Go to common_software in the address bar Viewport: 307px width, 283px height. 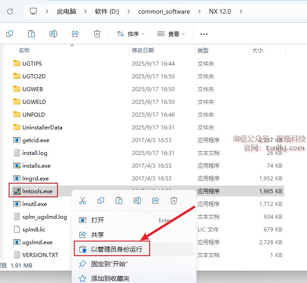pos(164,11)
